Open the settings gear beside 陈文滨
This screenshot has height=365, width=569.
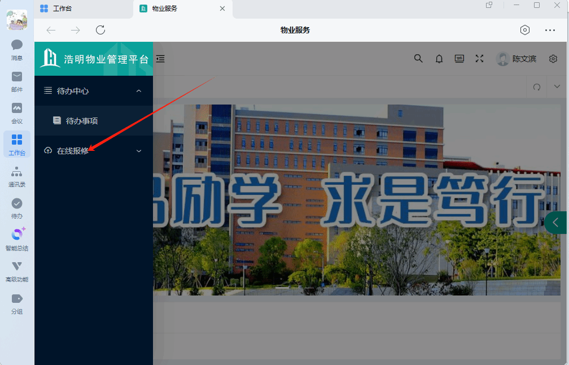pos(553,59)
